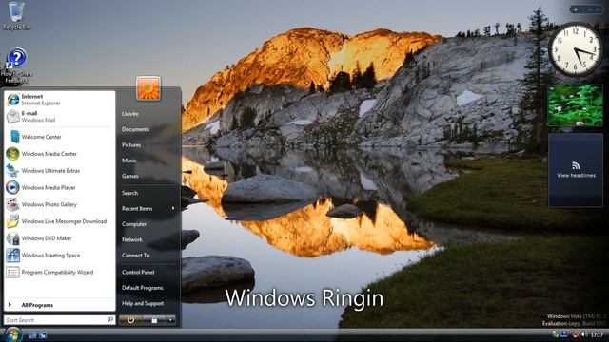Open Documents from the Start menu
The image size is (609, 342).
click(x=135, y=129)
